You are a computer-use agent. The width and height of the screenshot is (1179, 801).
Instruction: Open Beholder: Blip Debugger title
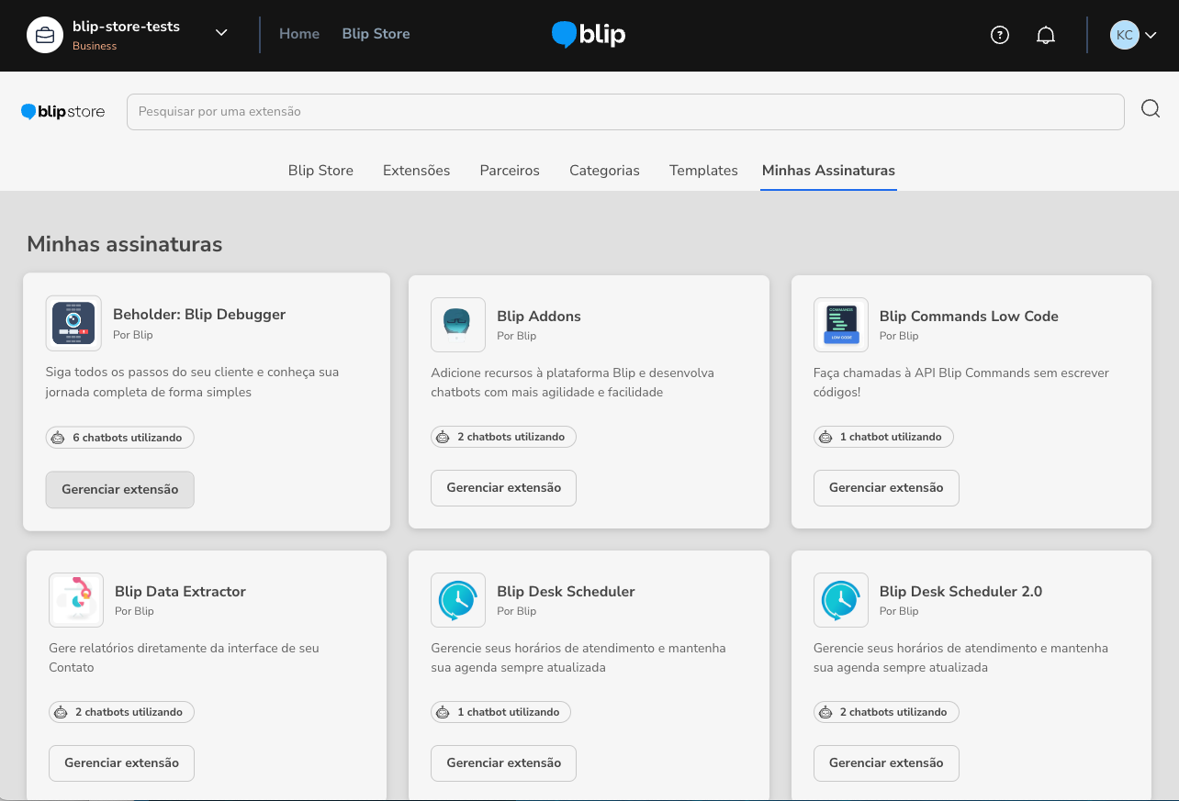(199, 315)
